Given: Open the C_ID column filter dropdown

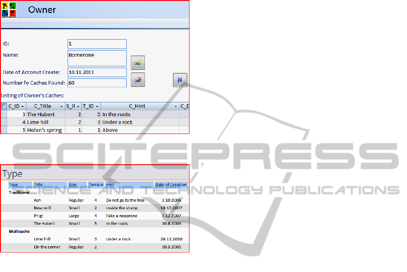Looking at the screenshot, I should coord(22,106).
